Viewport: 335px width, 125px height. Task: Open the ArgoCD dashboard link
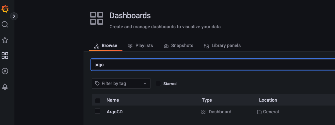tap(115, 112)
